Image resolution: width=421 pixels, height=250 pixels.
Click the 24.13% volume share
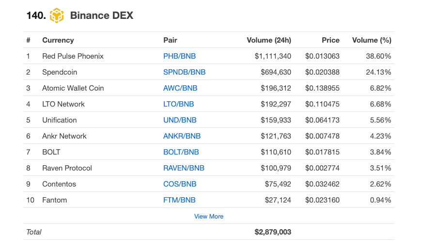[x=378, y=72]
